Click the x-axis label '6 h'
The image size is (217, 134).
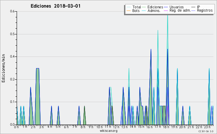pos(66,127)
